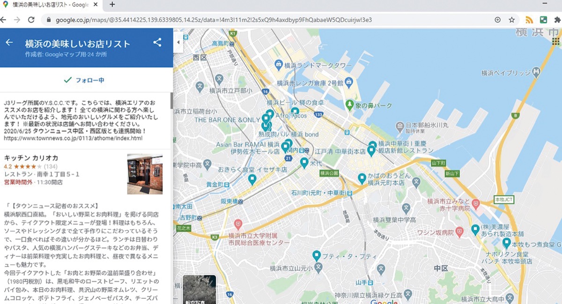
Task: Open the RSS feed extension icon
Action: tap(530, 20)
